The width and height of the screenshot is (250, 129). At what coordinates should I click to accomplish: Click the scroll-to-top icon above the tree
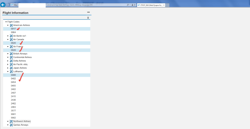(88, 18)
